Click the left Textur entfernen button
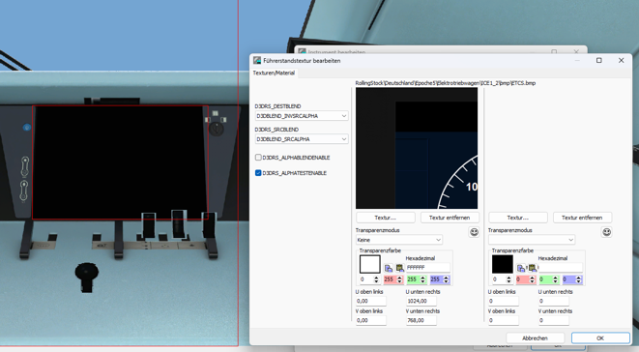Viewport: 639px width, 352px height. pyautogui.click(x=450, y=218)
